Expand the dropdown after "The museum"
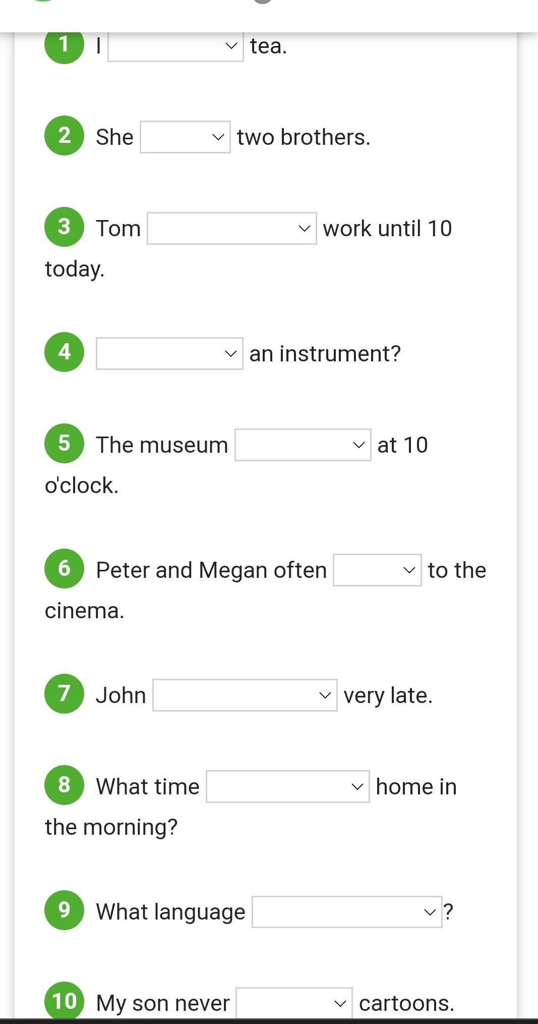Viewport: 538px width, 1024px height. pos(303,445)
